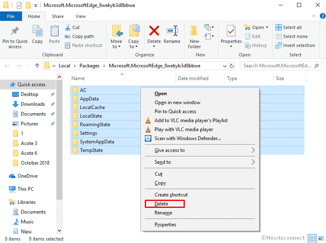Viewport: 326px width, 243px height.
Task: Open the New item dropdown icon
Action: coord(209,27)
